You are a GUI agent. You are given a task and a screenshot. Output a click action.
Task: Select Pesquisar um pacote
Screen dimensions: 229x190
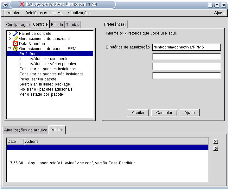point(38,79)
